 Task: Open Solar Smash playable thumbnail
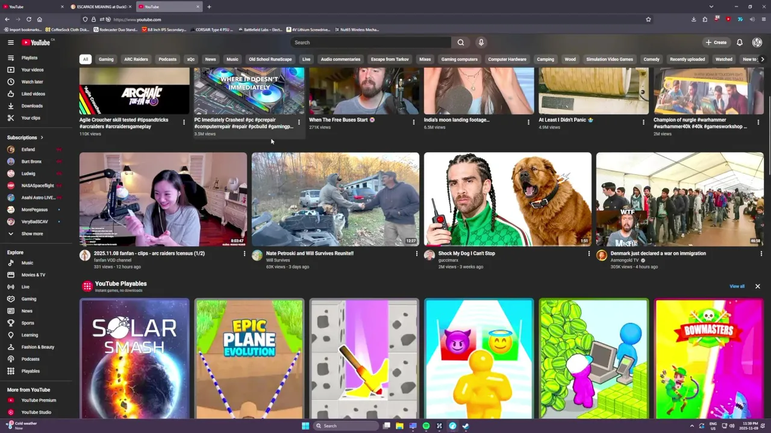click(x=134, y=358)
